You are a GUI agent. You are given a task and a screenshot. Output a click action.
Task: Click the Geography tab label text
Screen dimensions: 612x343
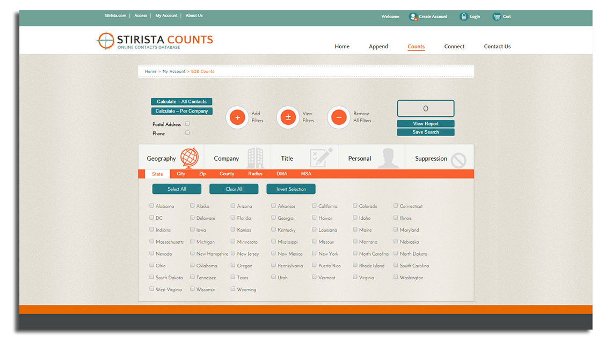pos(161,159)
